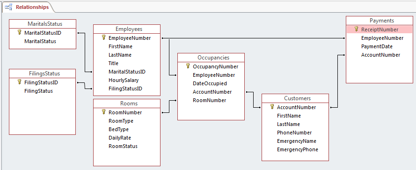Select the Customers table title bar
Screen dimensions: 416x170
click(295, 98)
